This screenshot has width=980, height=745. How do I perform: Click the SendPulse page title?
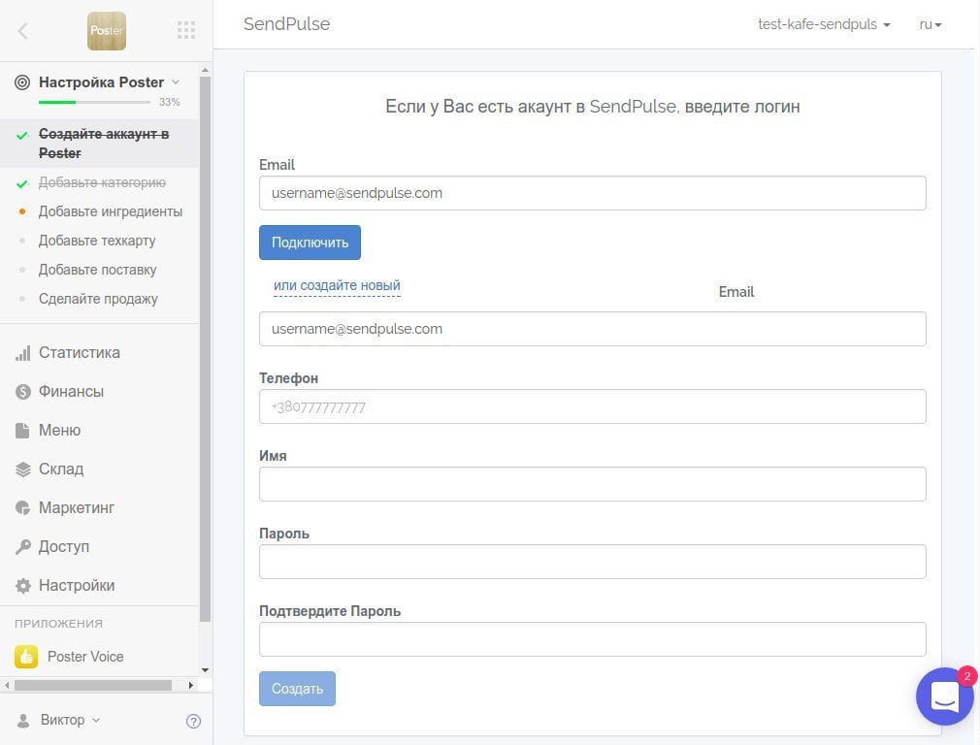pyautogui.click(x=287, y=23)
